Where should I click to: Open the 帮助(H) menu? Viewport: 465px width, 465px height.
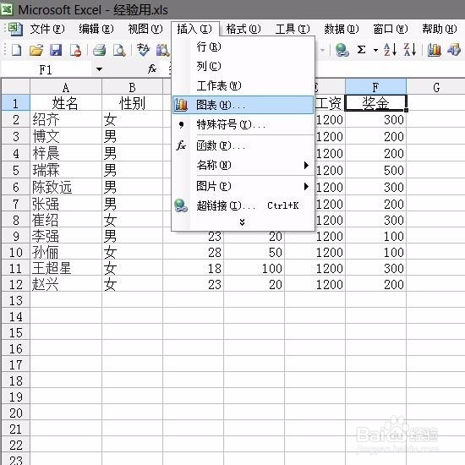click(x=440, y=29)
